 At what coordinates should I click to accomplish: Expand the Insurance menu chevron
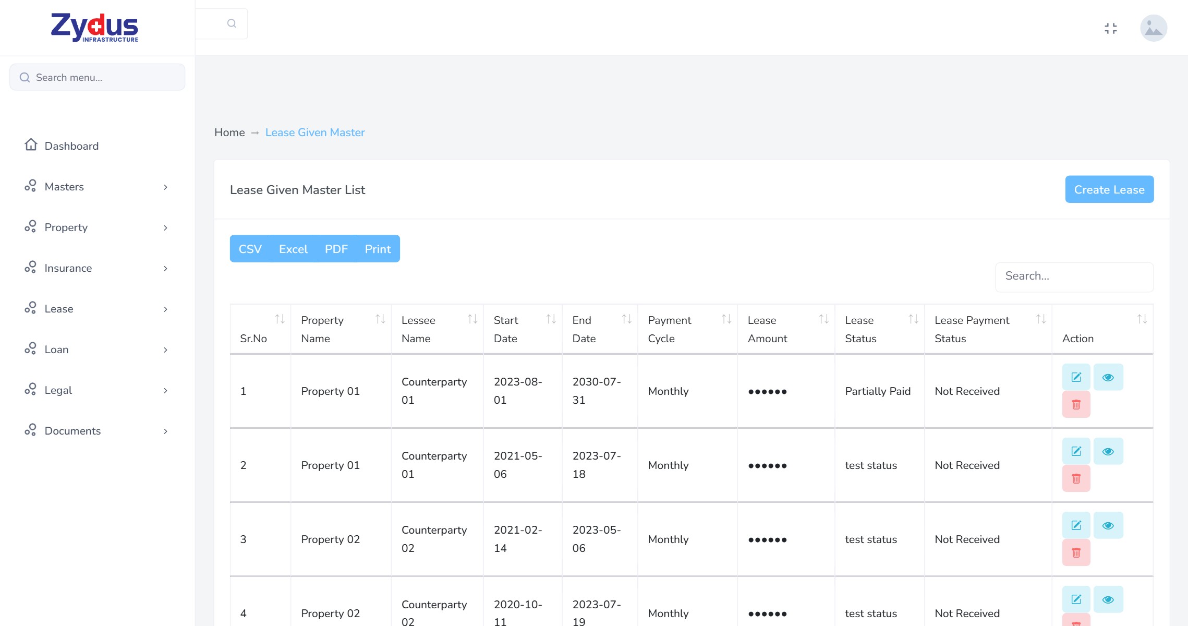click(x=165, y=268)
